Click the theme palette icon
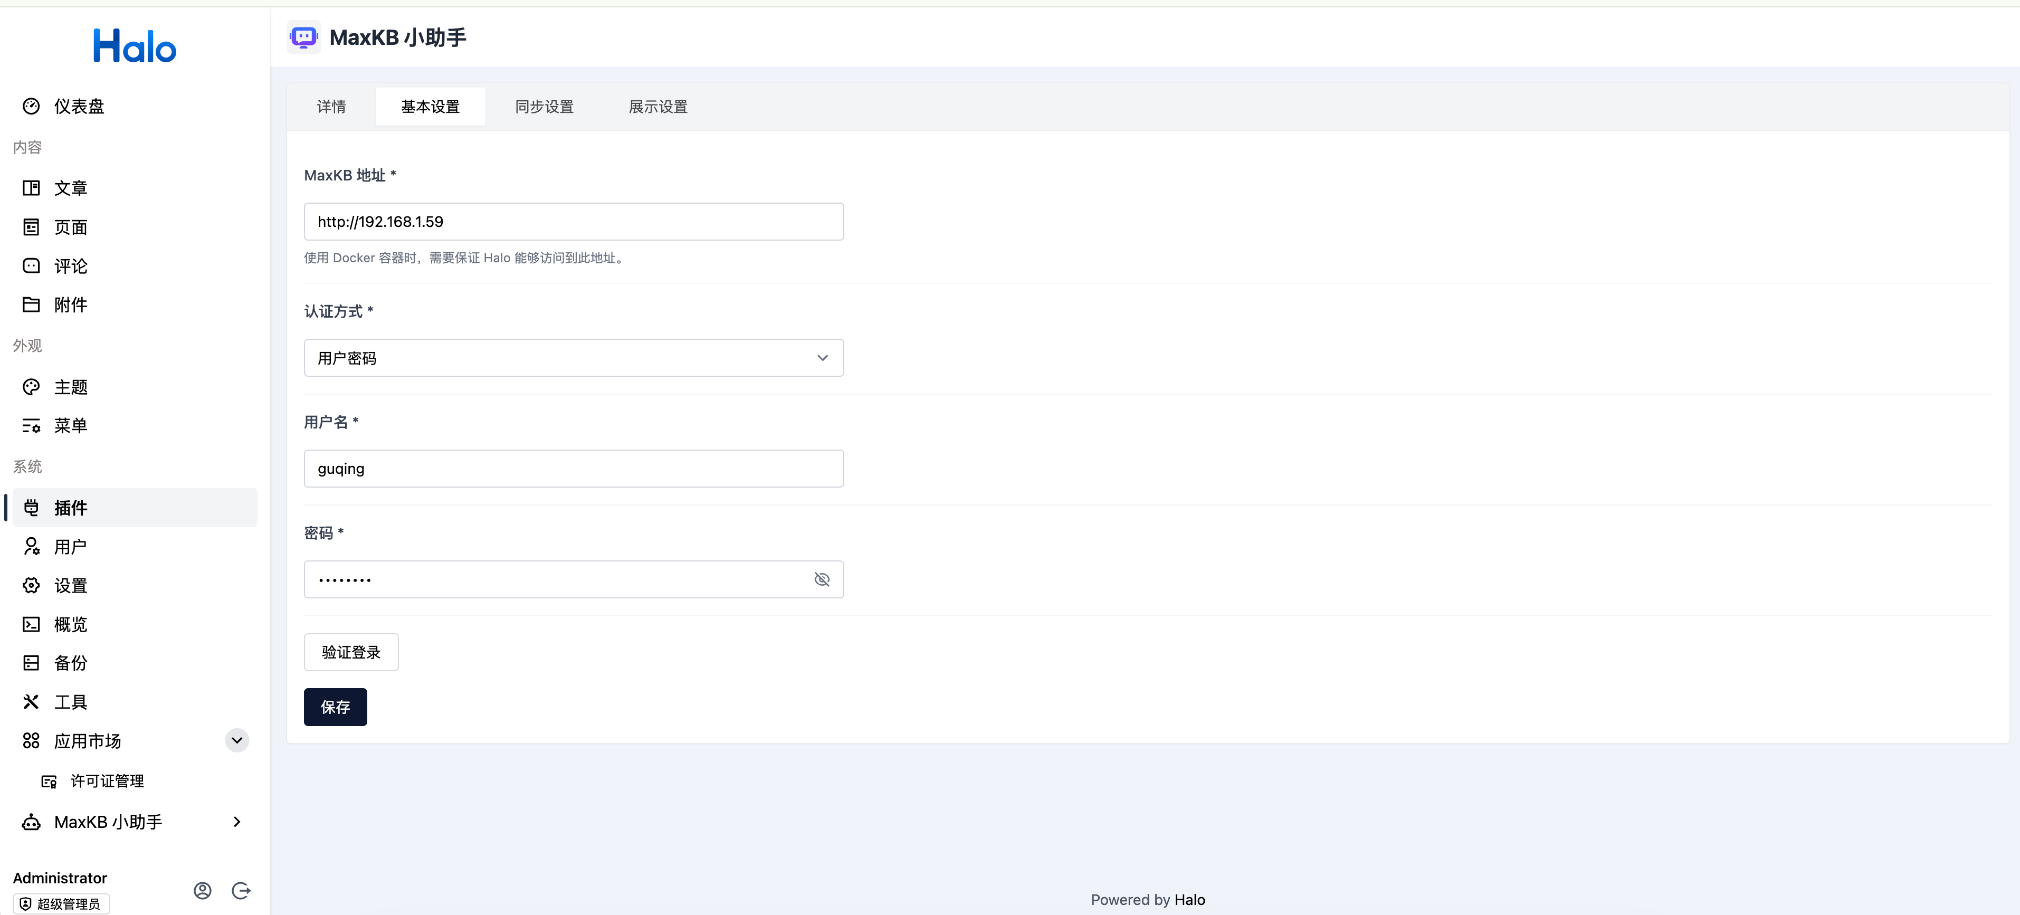This screenshot has width=2020, height=915. (31, 387)
